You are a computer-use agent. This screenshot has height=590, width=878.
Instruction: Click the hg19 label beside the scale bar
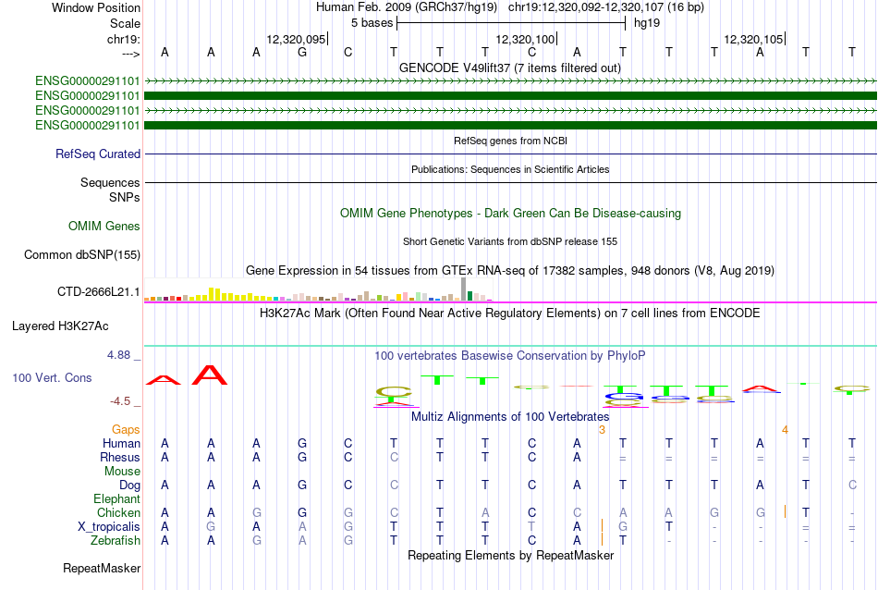coord(647,23)
